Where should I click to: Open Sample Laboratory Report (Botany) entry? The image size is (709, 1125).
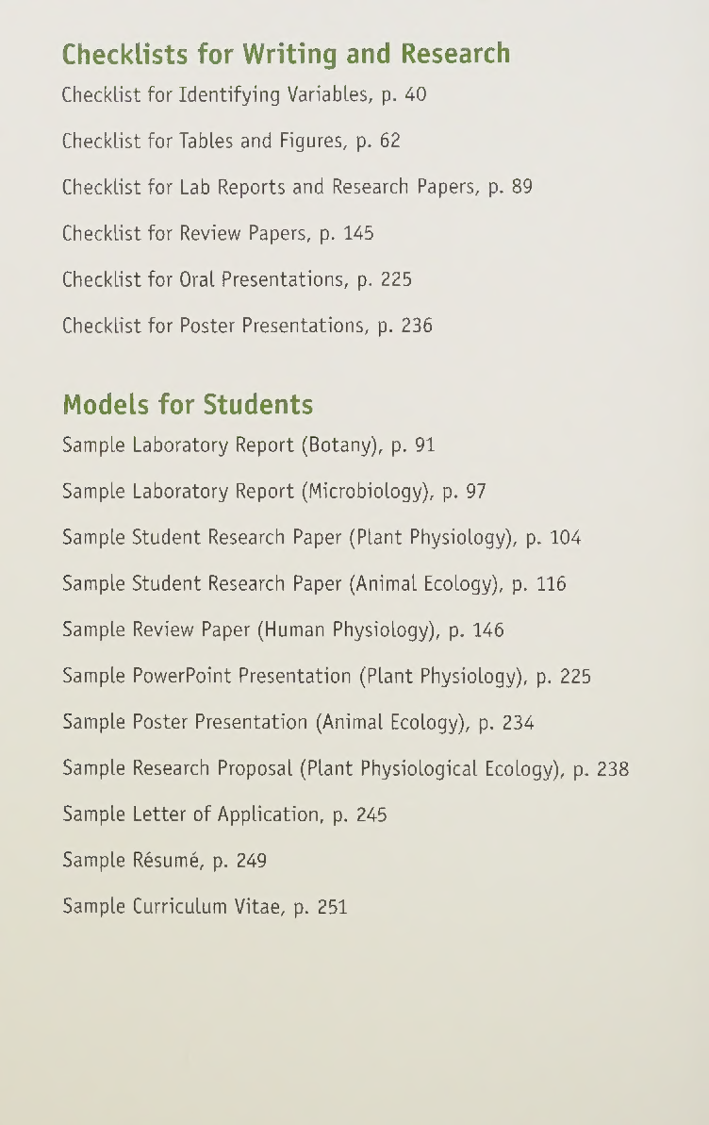[249, 445]
